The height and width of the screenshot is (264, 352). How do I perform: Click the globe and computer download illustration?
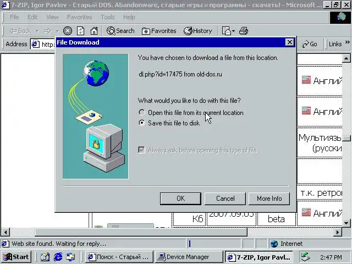coord(96,116)
